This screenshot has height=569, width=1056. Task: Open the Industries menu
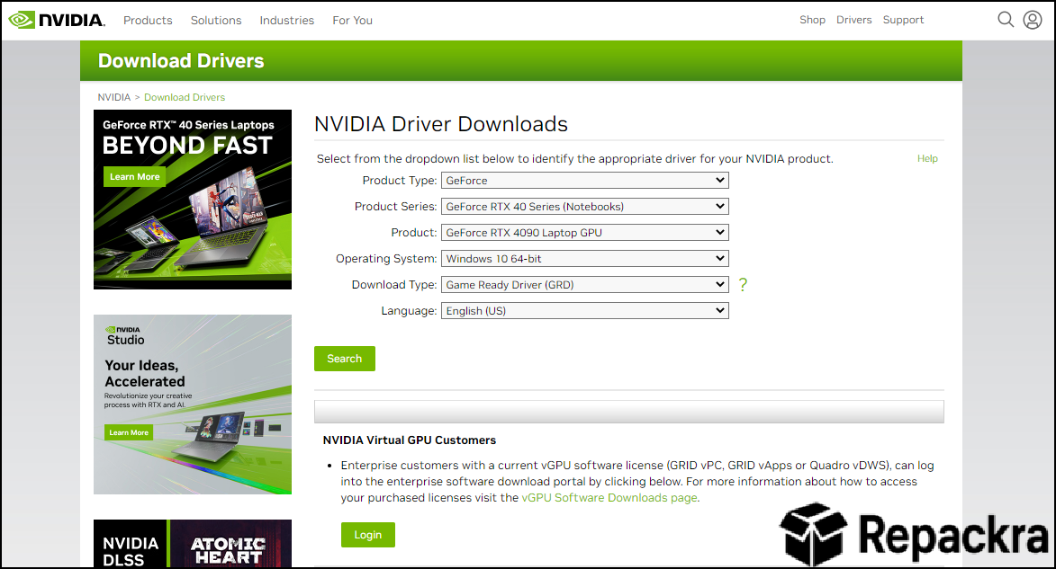(x=287, y=20)
